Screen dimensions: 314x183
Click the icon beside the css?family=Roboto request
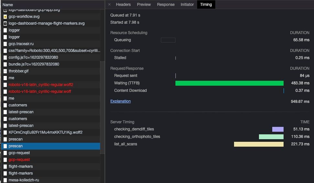coord(5,51)
